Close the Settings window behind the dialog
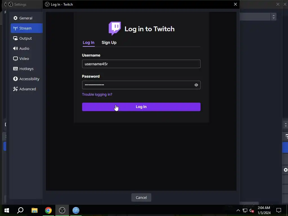 278,4
